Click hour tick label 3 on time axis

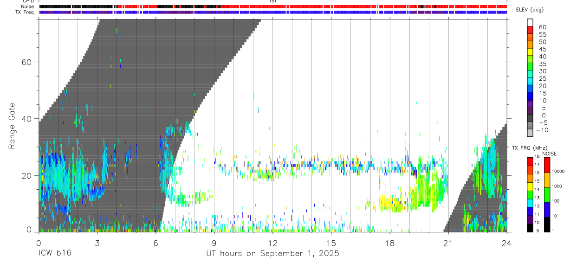coord(97,243)
